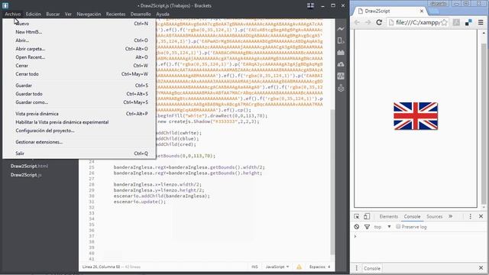Click the British flag canvas in Chrome
The height and width of the screenshot is (275, 489).
(x=416, y=116)
